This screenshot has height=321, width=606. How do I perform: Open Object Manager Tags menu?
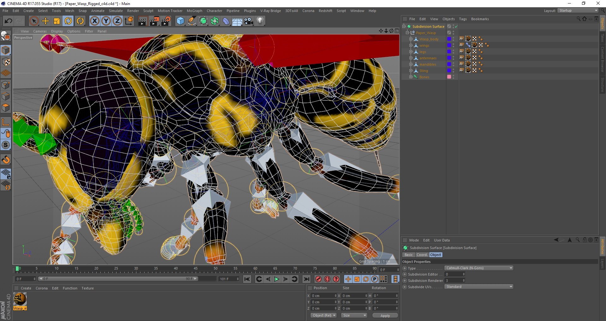click(x=463, y=19)
